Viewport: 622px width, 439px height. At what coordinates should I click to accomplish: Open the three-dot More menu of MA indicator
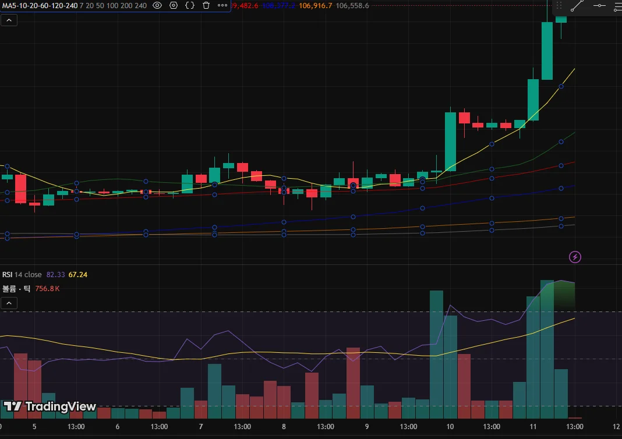[x=222, y=6]
